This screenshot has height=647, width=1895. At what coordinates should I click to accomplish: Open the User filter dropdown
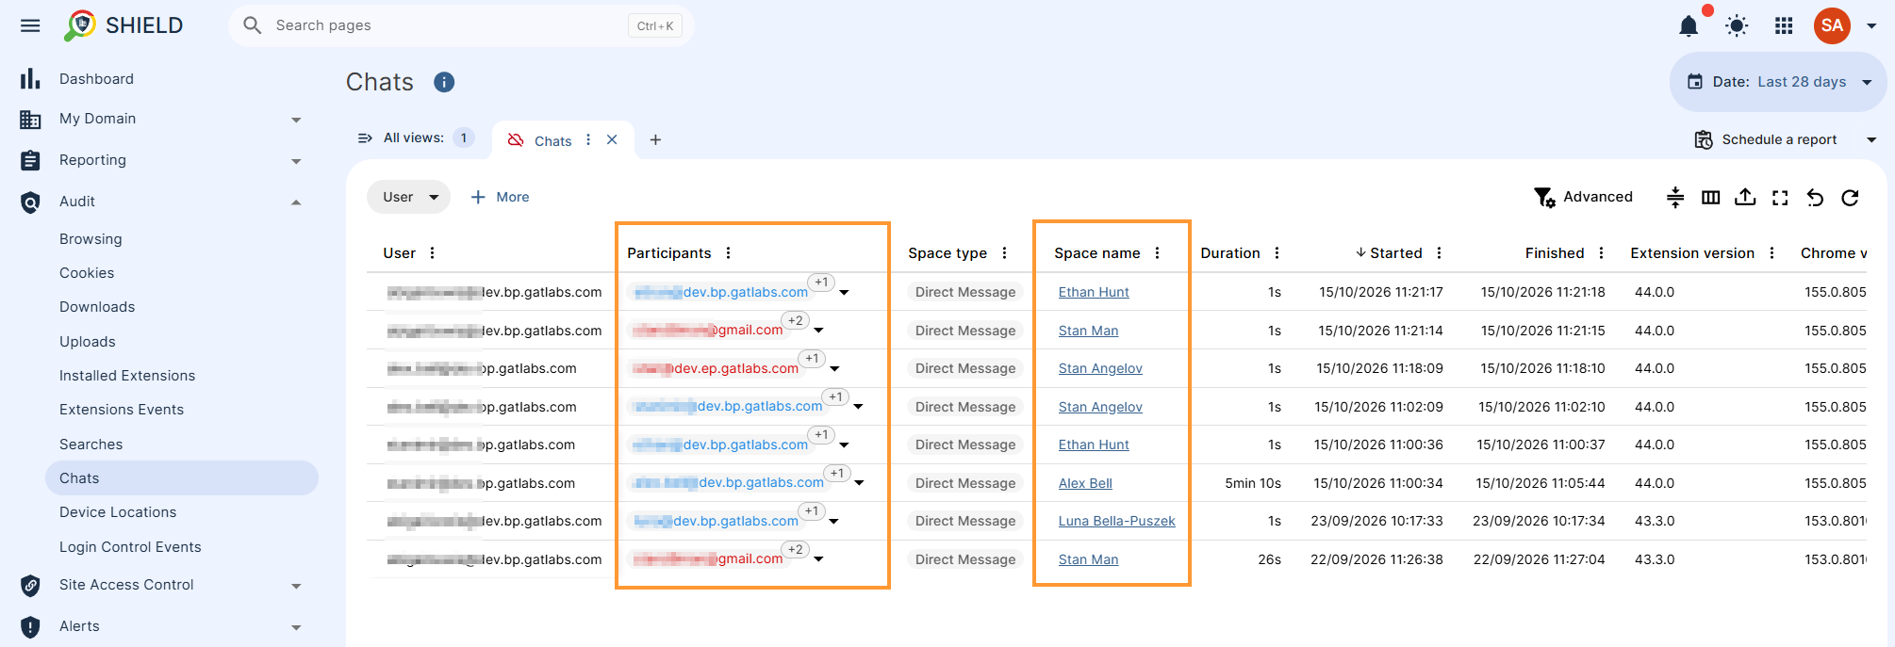coord(408,197)
